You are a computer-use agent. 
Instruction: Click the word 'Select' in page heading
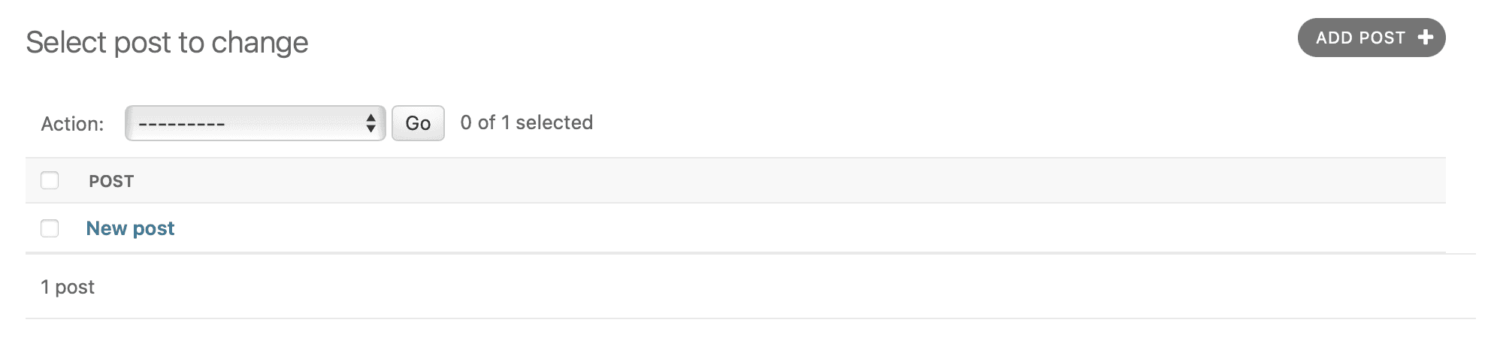click(66, 43)
